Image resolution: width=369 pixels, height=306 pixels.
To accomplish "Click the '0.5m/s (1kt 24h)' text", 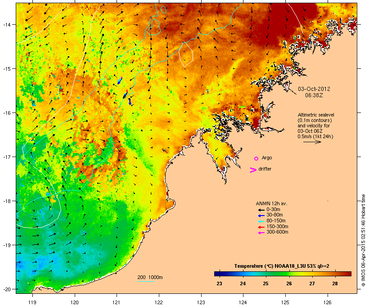I will coord(315,136).
